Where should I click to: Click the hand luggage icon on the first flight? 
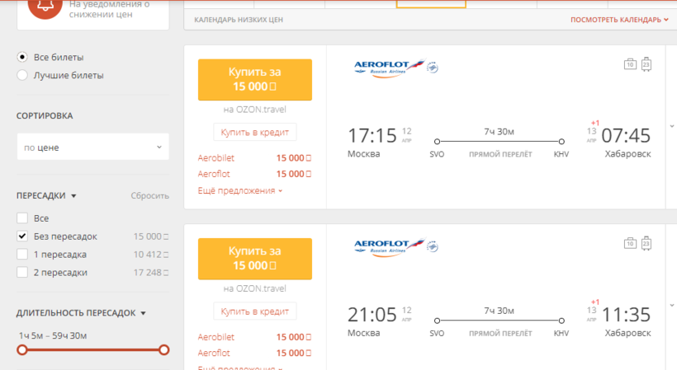630,64
